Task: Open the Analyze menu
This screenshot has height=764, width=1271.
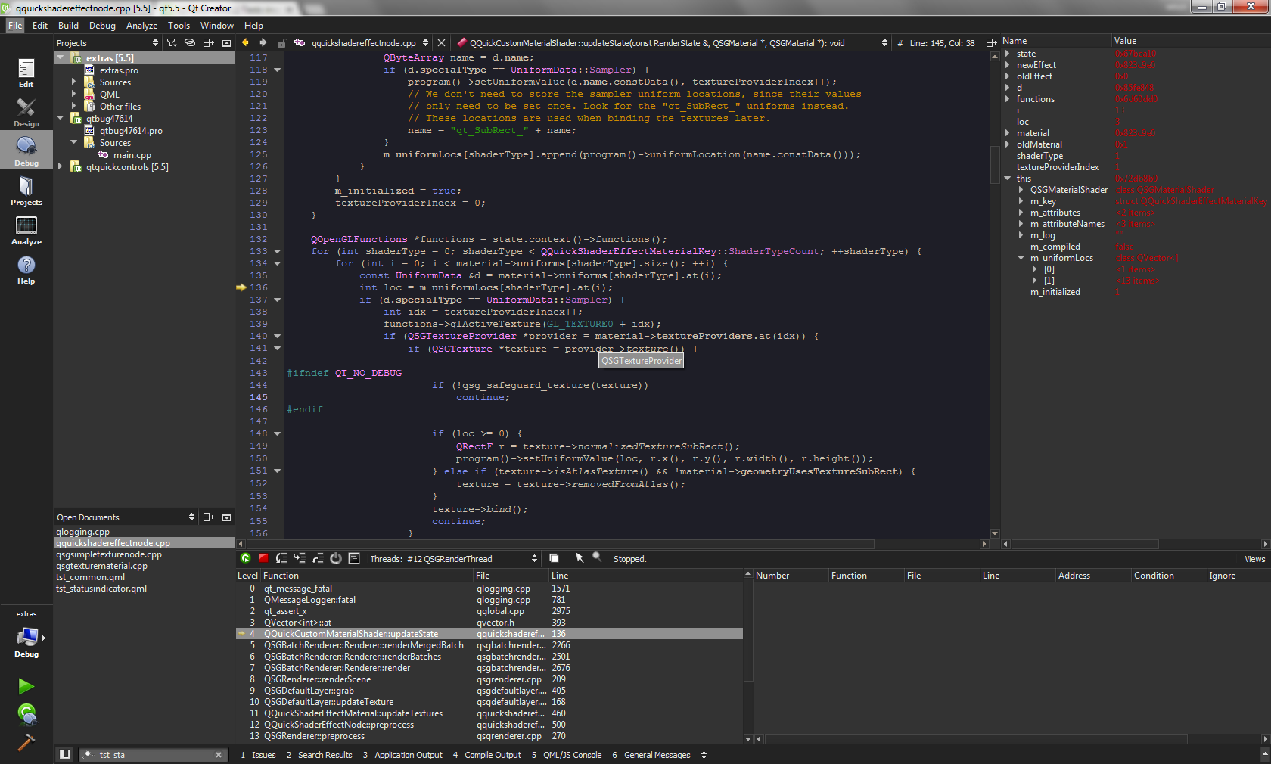Action: pos(141,26)
